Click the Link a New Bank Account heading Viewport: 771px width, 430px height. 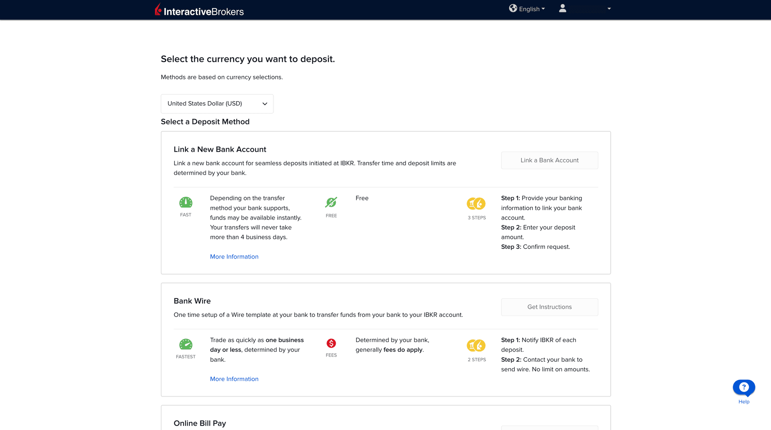click(220, 149)
